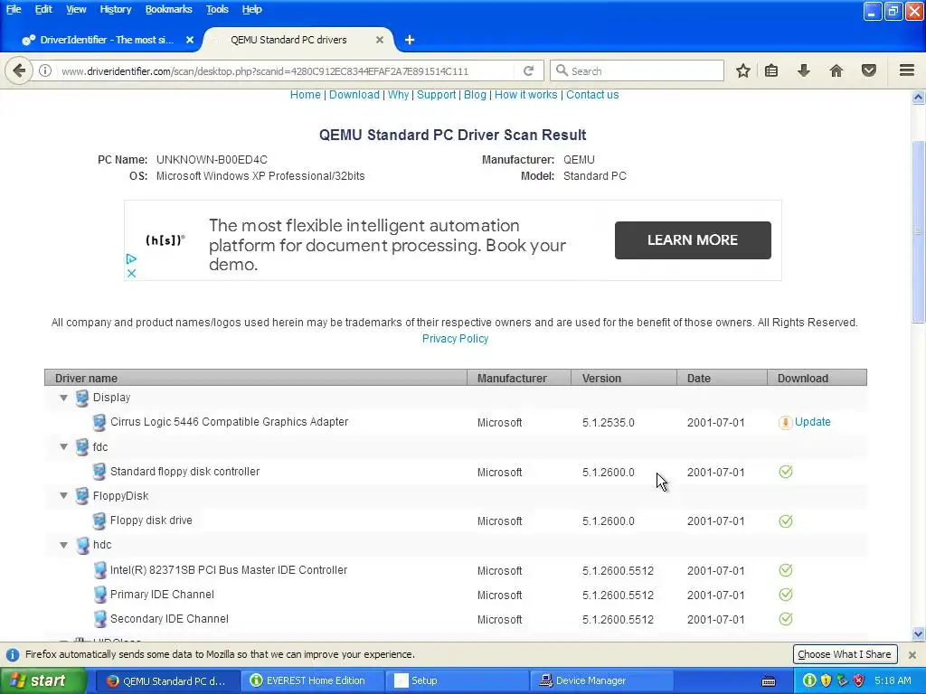Screen dimensions: 926x694
Task: Open the Download link in navigation
Action: 354,94
